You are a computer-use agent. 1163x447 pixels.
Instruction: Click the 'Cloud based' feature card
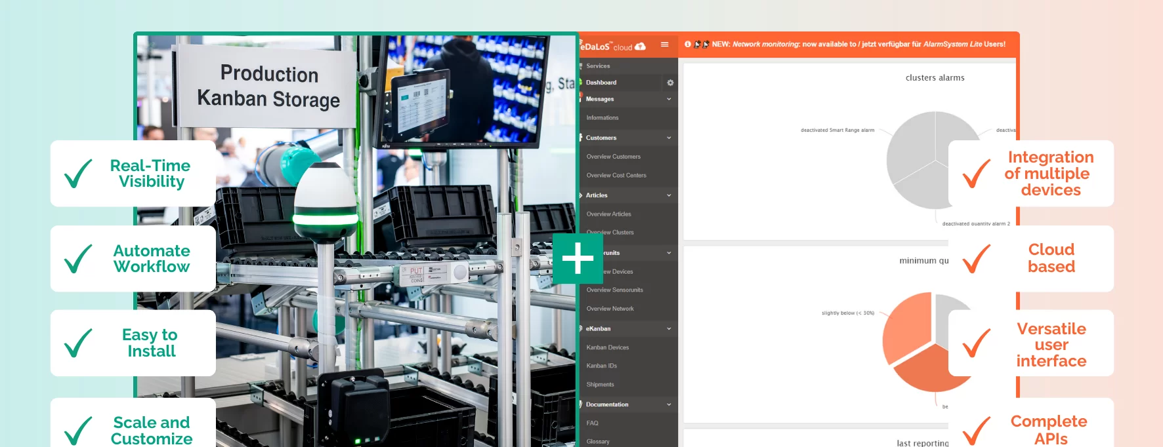click(1031, 259)
